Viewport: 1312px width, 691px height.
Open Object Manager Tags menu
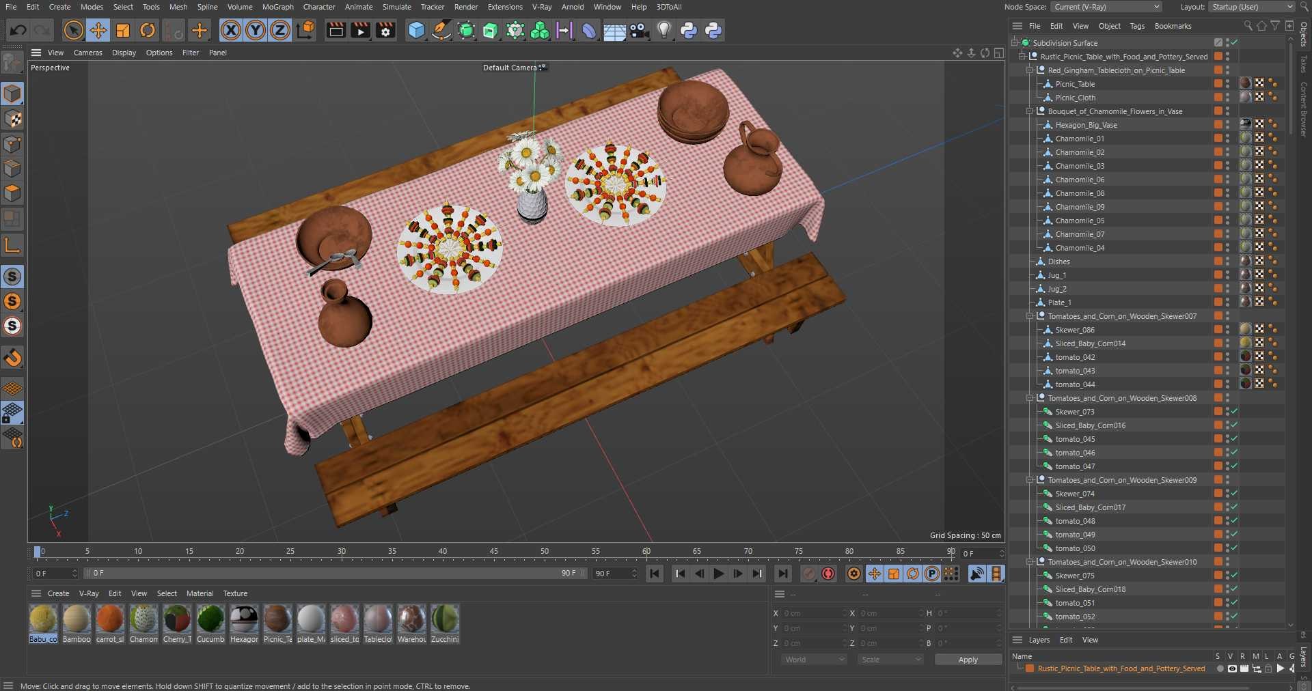tap(1137, 26)
